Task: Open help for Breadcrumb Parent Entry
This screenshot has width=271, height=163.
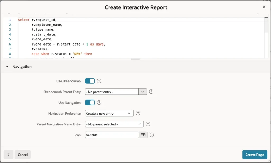Action: [151, 92]
